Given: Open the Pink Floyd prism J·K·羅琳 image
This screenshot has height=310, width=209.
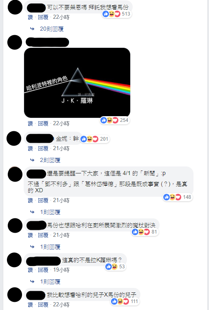Looking at the screenshot, I should coord(77,83).
